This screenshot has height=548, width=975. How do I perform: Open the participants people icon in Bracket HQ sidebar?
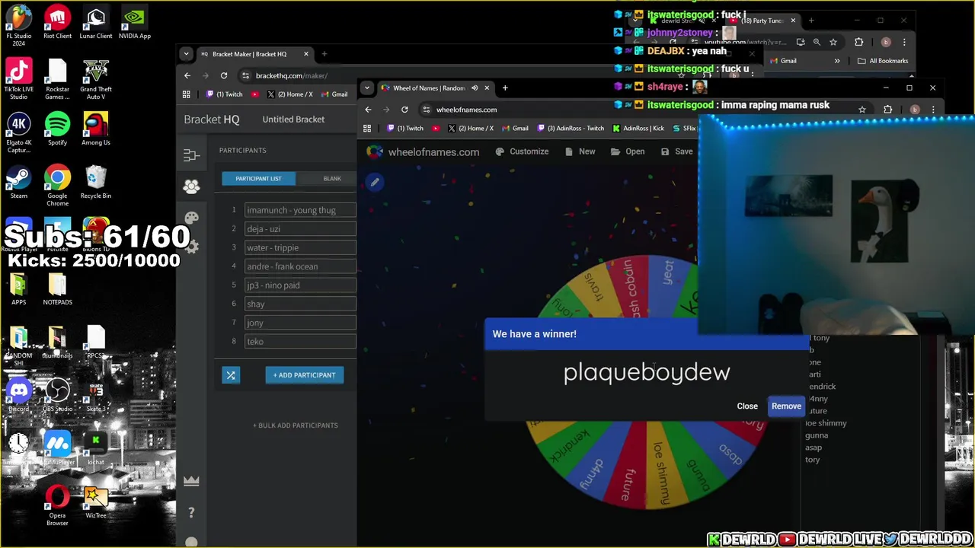click(191, 186)
